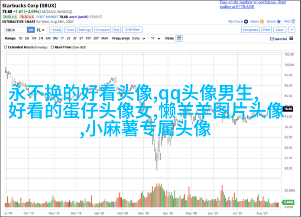
Task: Select the 2Y range
Action: [68, 38]
